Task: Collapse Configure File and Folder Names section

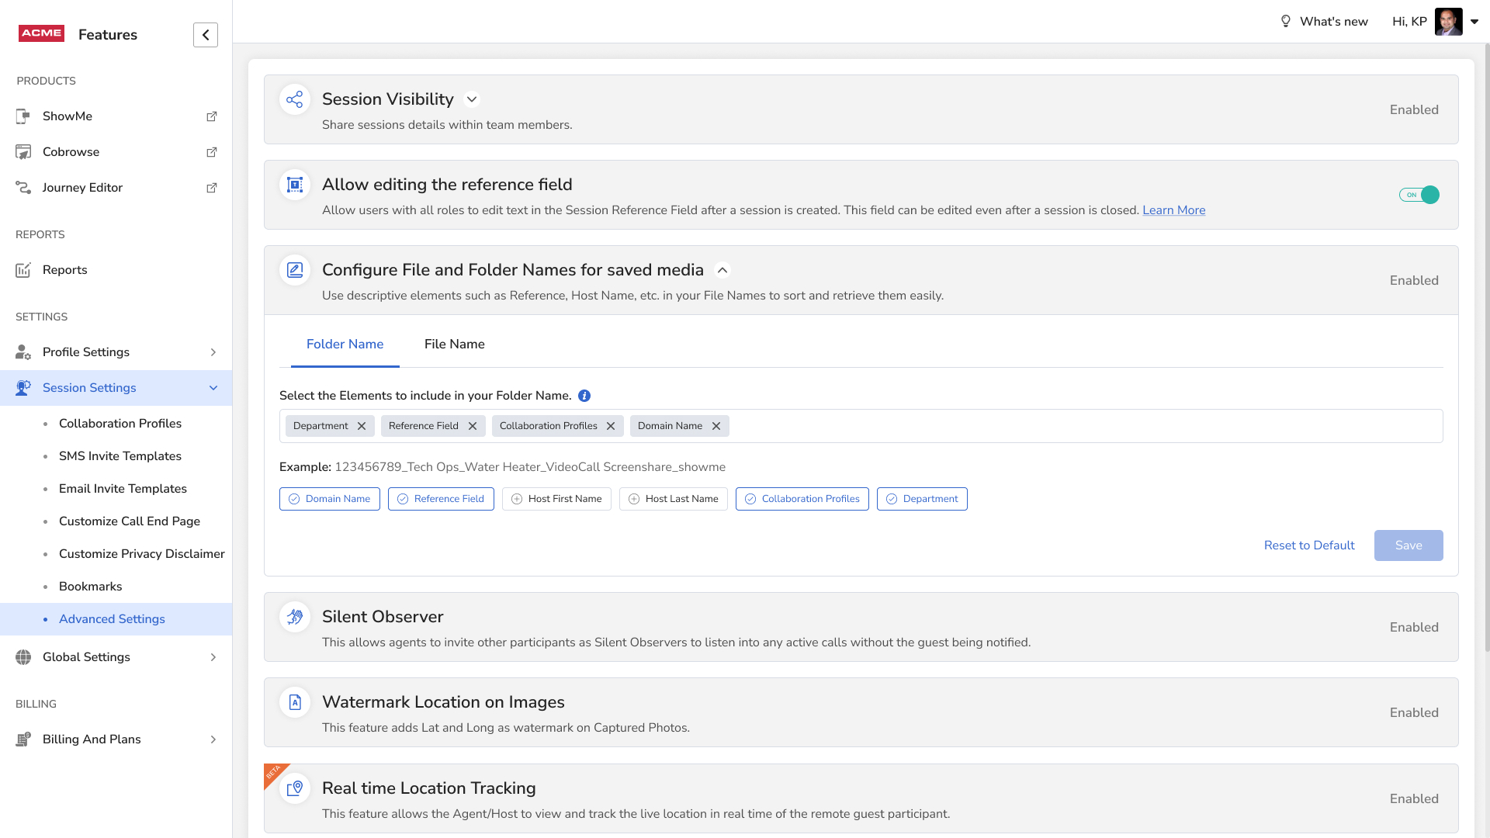Action: (x=722, y=270)
